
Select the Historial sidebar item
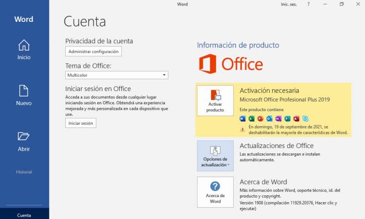24,172
